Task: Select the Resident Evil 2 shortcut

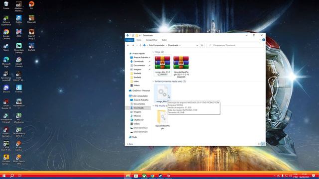Action: pos(19,104)
